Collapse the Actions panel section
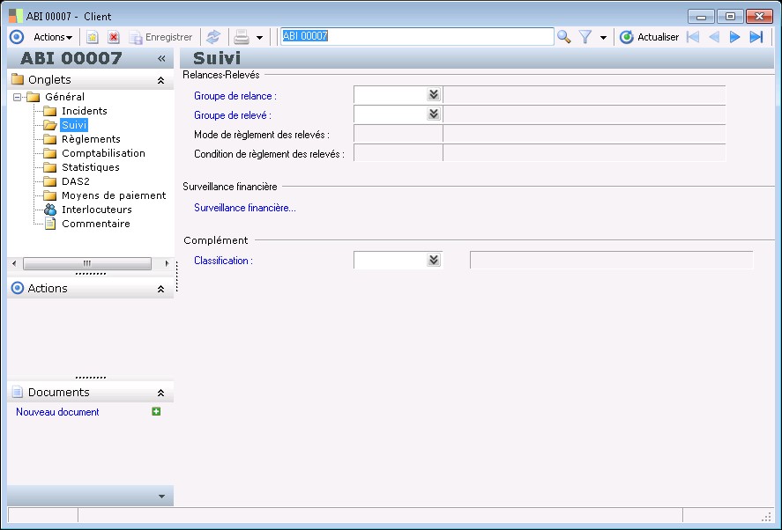 (x=160, y=289)
